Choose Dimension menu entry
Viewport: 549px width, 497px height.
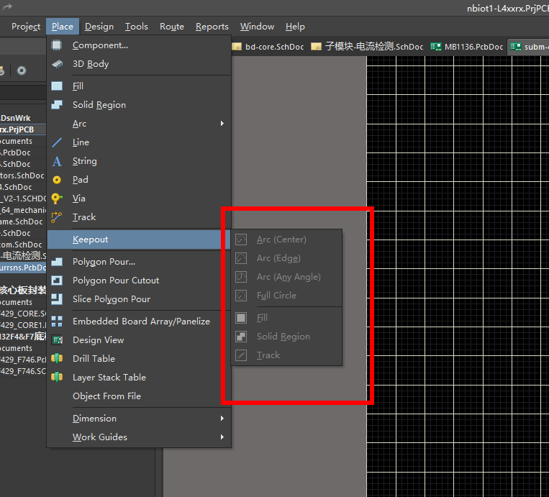pos(139,419)
